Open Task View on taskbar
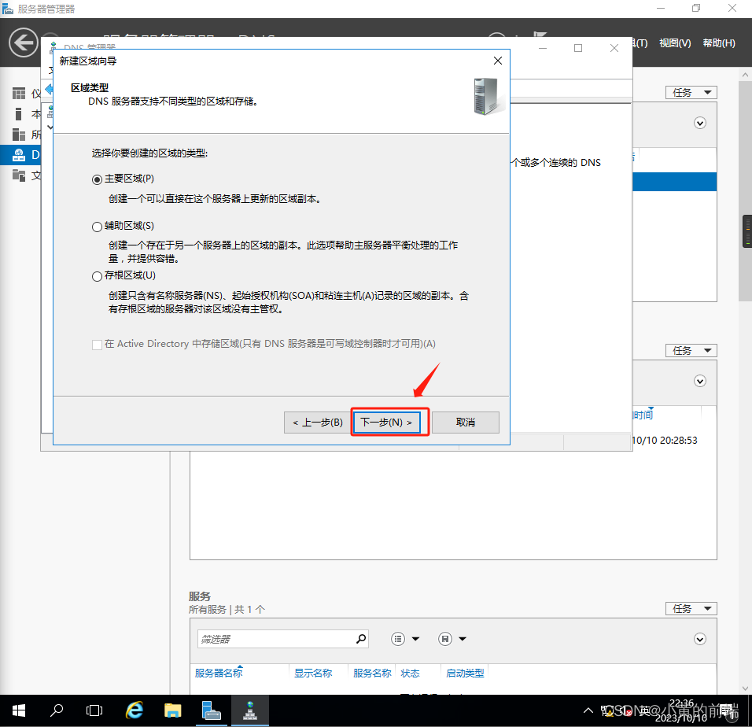Screen dimensions: 752x727 (x=94, y=710)
